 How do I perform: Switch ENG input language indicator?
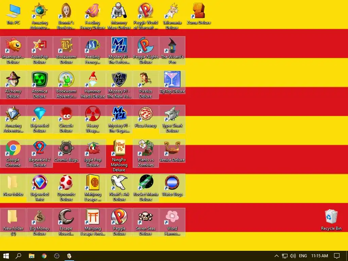(x=303, y=256)
